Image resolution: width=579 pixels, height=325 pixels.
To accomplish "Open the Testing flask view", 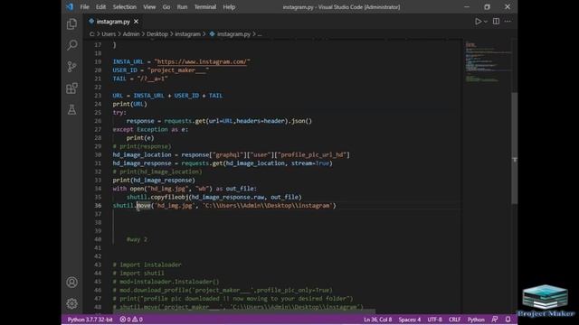I will pyautogui.click(x=72, y=109).
